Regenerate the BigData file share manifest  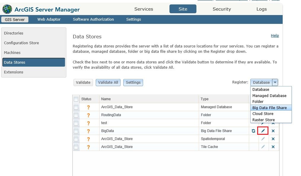[x=253, y=131]
